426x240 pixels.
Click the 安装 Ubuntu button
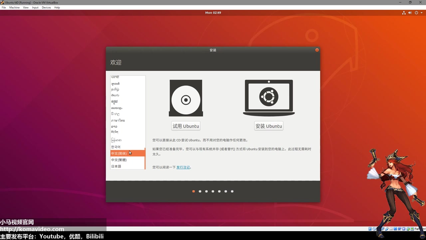pyautogui.click(x=269, y=126)
